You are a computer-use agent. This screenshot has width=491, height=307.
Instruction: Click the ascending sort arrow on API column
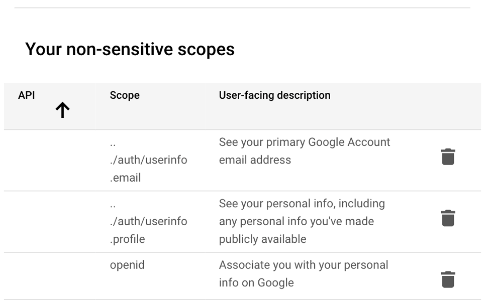(62, 110)
